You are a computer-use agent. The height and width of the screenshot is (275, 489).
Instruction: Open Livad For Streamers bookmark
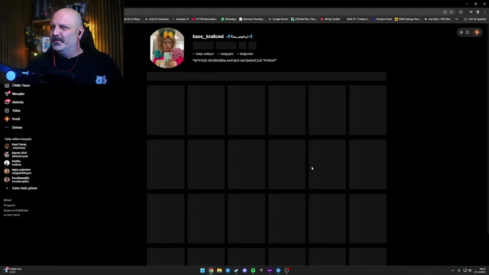[x=157, y=19]
